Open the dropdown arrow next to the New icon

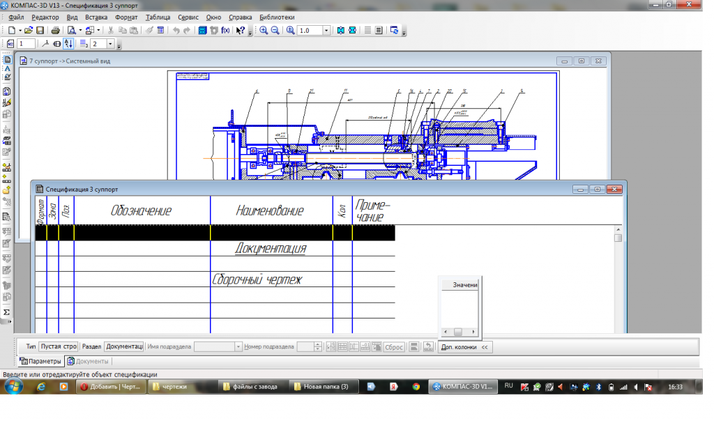(x=20, y=31)
